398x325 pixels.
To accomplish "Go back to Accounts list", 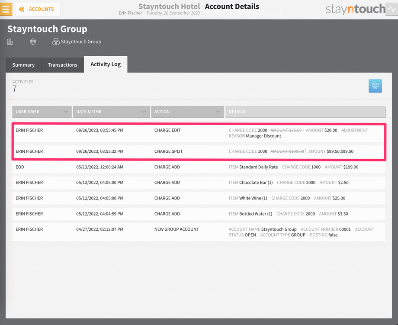I will pyautogui.click(x=38, y=10).
